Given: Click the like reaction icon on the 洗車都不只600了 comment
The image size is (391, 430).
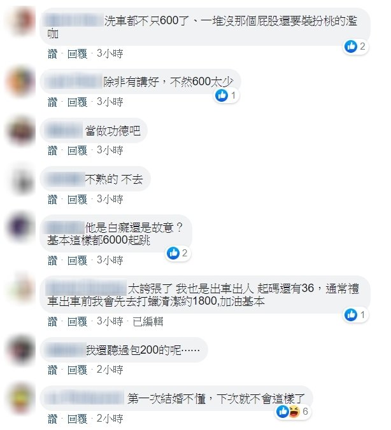Looking at the screenshot, I should click(351, 46).
